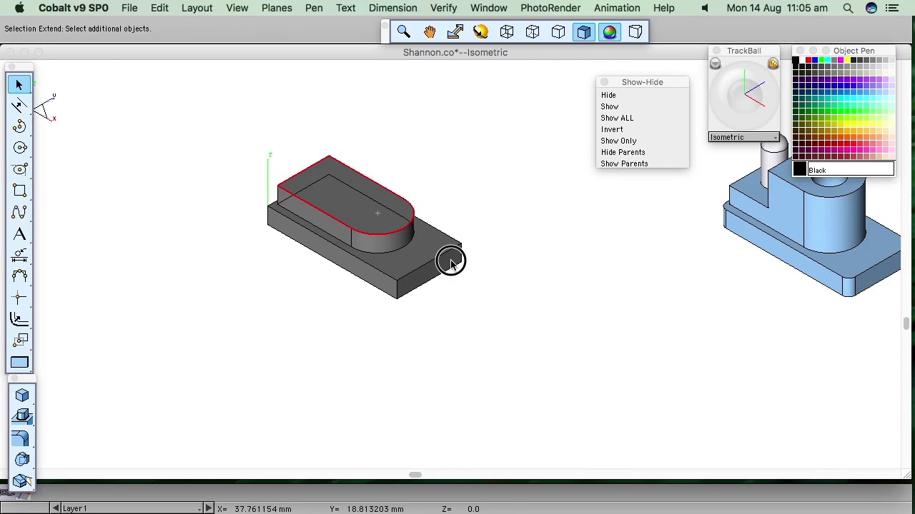Activate the Pan hand tool
The image size is (915, 514).
click(x=430, y=31)
